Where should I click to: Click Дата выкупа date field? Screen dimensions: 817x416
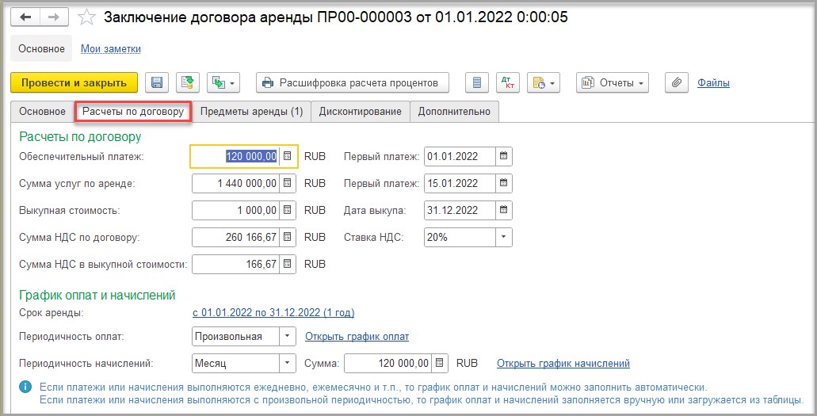(x=460, y=210)
